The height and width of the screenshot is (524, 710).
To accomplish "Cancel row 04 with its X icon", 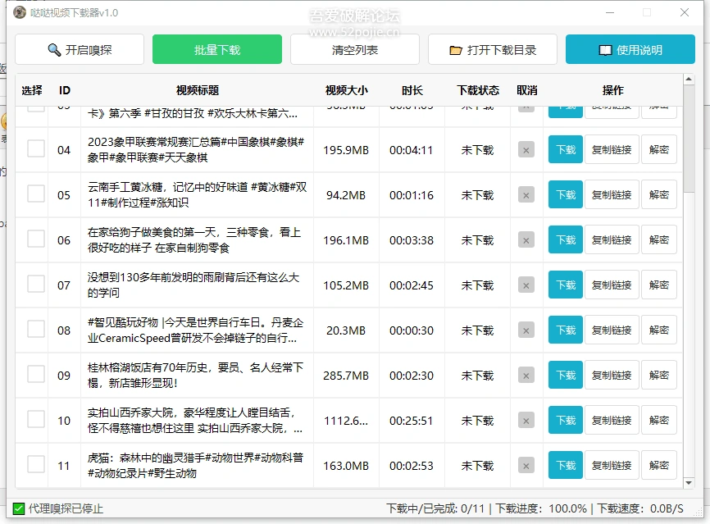I will (526, 150).
